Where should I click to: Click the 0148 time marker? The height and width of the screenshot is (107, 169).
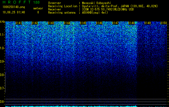[x=131, y=23]
